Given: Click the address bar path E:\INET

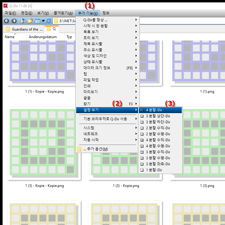Looking at the screenshot, I should coord(67,21).
